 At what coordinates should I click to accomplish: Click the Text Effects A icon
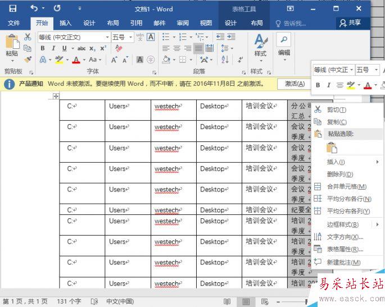[43, 59]
